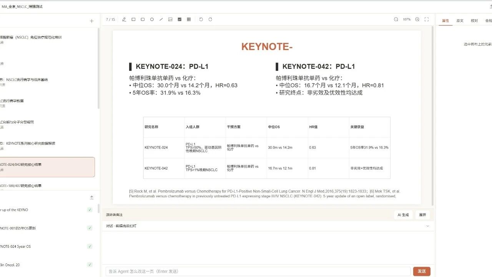The width and height of the screenshot is (492, 277).
Task: Select the rounded rectangle shape tool
Action: coord(143,19)
